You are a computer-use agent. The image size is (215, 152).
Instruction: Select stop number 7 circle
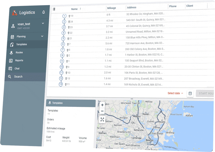pos(62,50)
